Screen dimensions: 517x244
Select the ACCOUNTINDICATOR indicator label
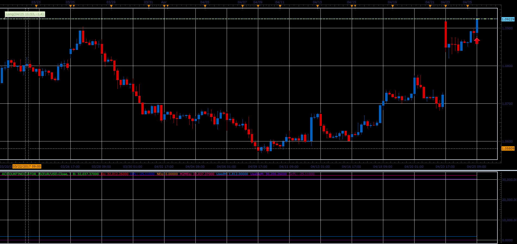(x=36, y=174)
